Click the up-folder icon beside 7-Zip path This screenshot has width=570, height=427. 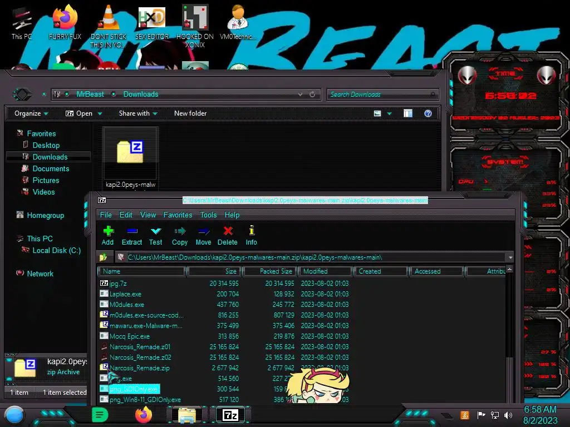(104, 257)
